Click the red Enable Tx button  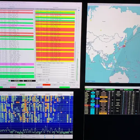[46, 85]
